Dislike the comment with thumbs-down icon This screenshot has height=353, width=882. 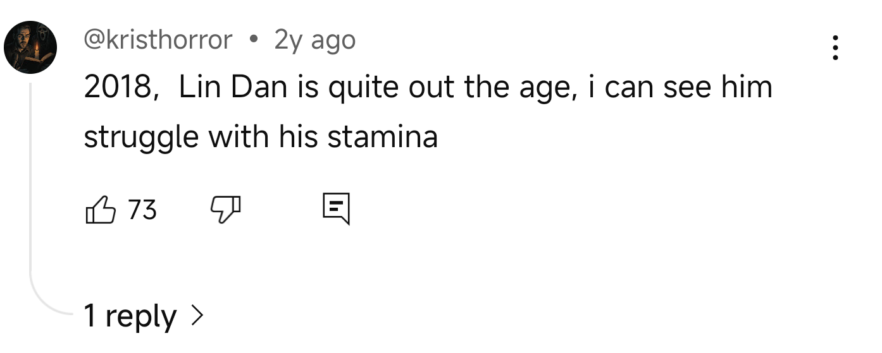(225, 210)
